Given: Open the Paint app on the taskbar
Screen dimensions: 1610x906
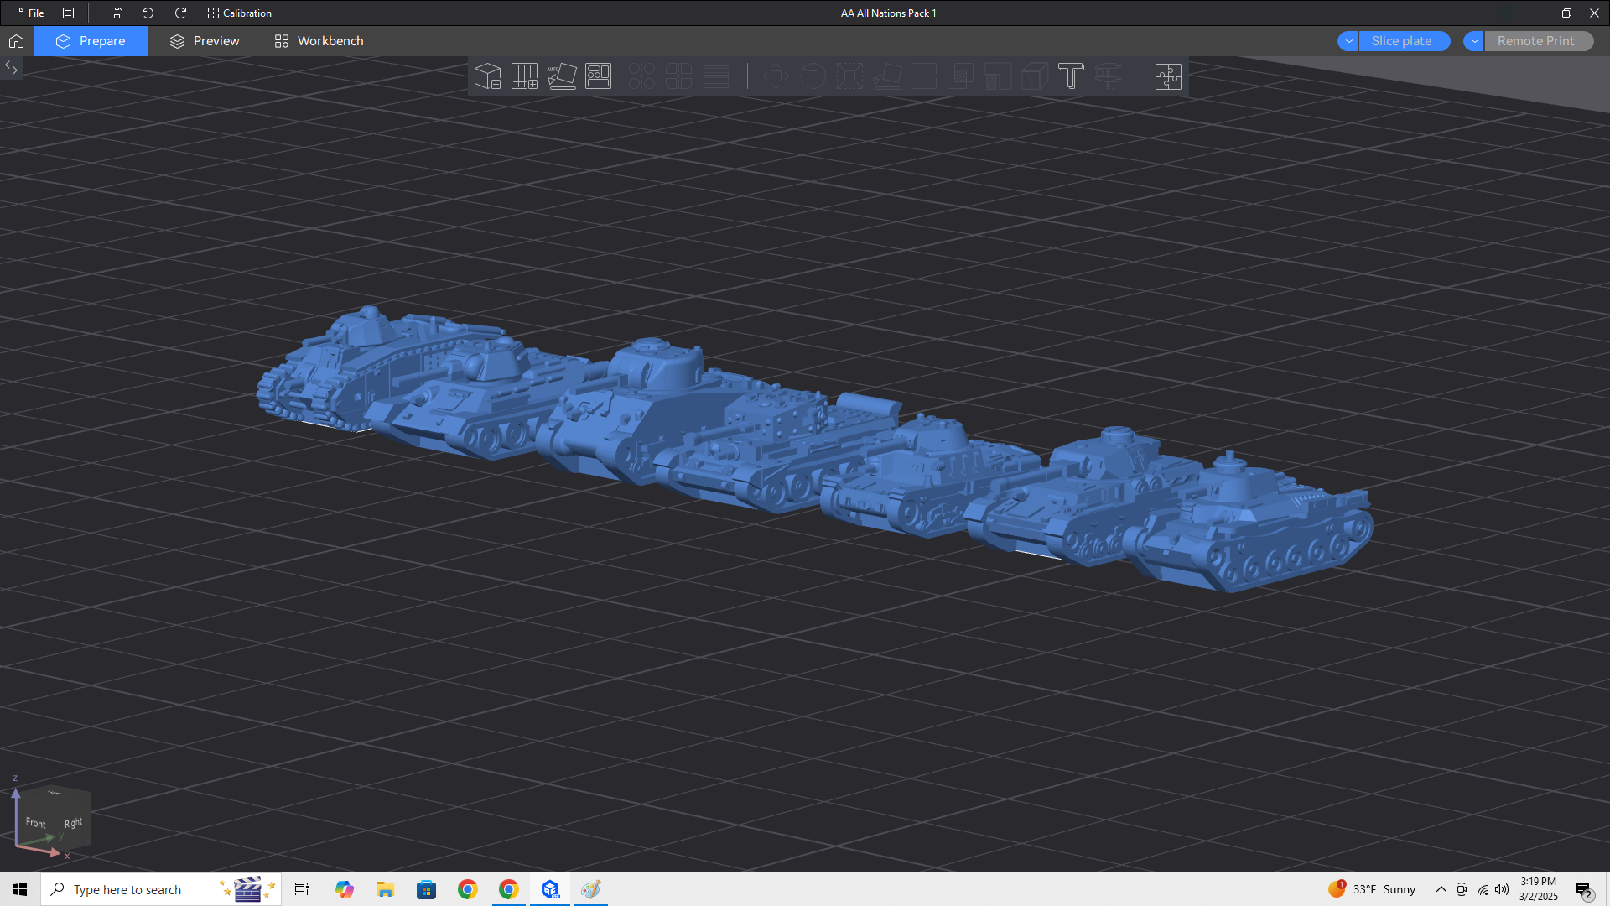Looking at the screenshot, I should [591, 889].
